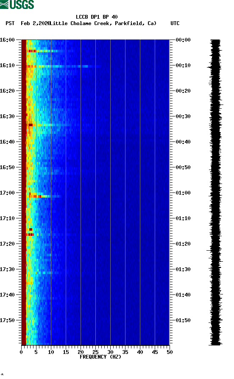
Task: Click the 15 Hz frequency axis label
Action: [66, 352]
